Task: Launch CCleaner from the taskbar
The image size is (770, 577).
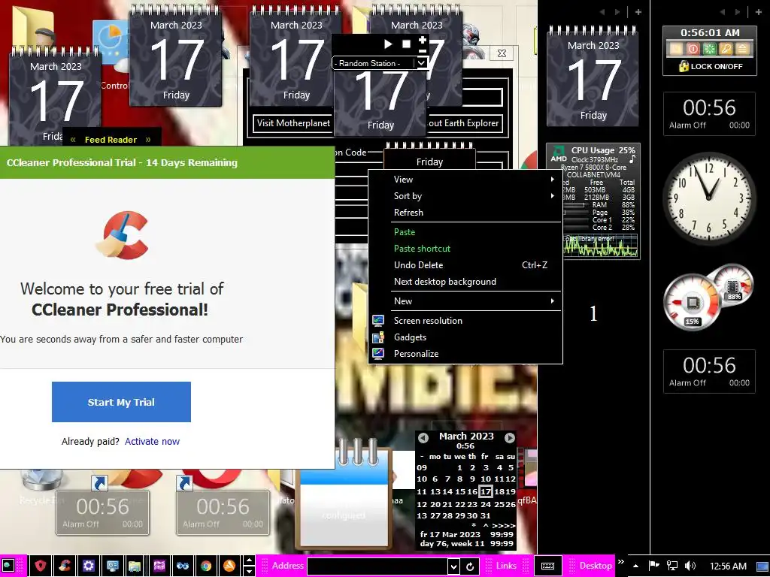Action: pos(65,566)
